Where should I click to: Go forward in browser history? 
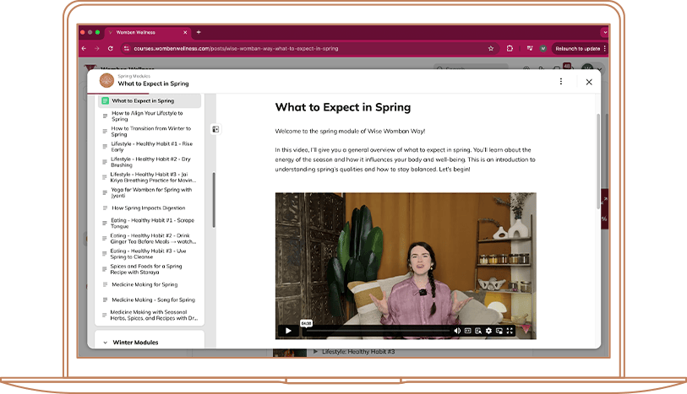[x=97, y=49]
